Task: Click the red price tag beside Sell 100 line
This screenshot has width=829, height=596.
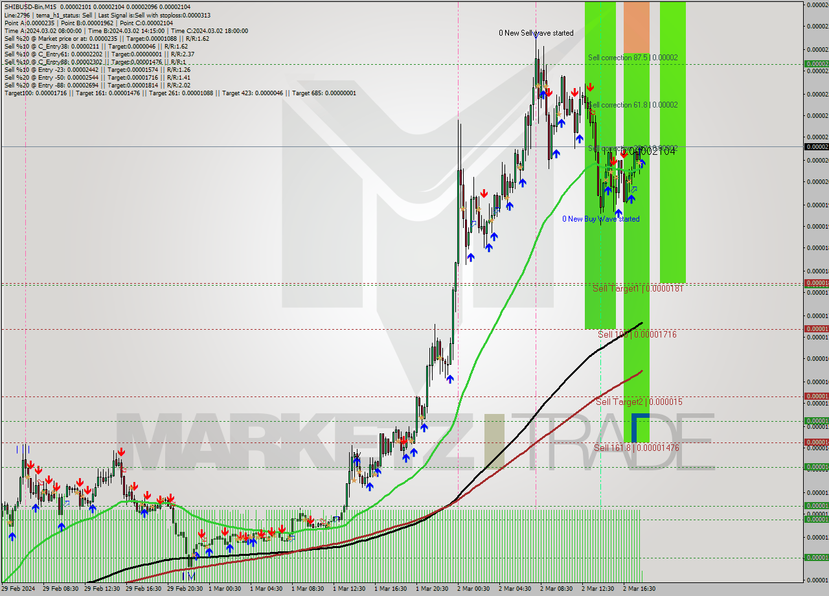Action: point(816,329)
